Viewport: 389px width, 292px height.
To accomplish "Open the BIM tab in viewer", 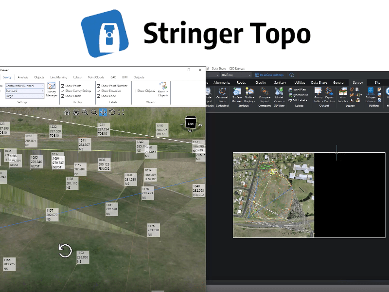I will tap(125, 77).
